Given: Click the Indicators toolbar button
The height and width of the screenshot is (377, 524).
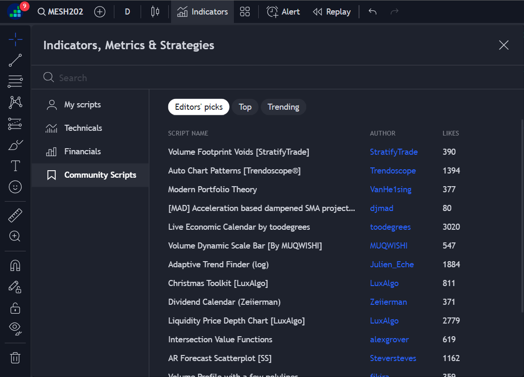Looking at the screenshot, I should coord(202,12).
